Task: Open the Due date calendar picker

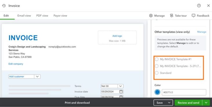Action: point(121,97)
